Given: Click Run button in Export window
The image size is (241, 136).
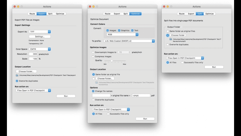Looking at the screenshot, I should 66,96.
